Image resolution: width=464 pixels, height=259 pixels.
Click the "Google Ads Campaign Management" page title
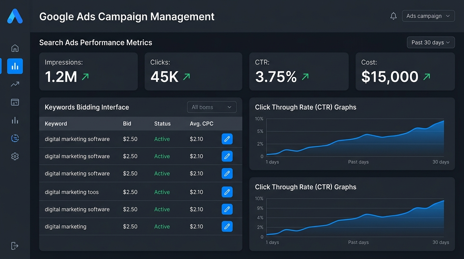(x=127, y=17)
